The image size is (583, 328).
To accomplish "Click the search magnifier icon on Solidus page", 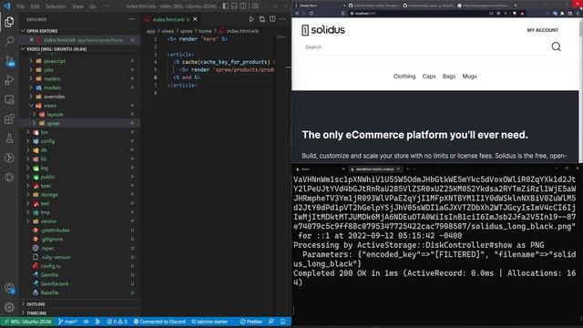I will [x=557, y=46].
